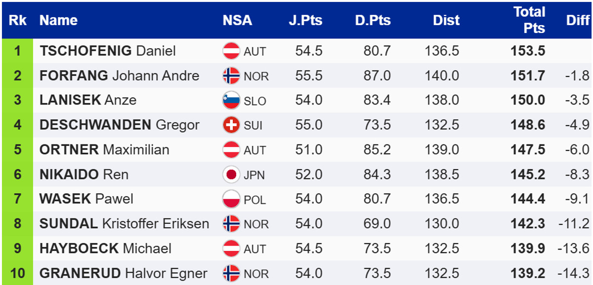The image size is (593, 285).
Task: Click the Total Pts column header
Action: pos(529,20)
